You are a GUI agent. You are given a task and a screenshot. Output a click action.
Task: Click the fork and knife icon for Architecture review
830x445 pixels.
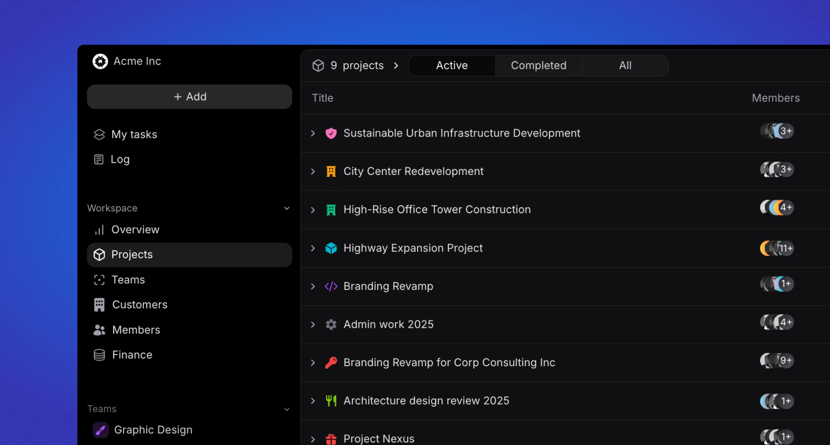331,401
